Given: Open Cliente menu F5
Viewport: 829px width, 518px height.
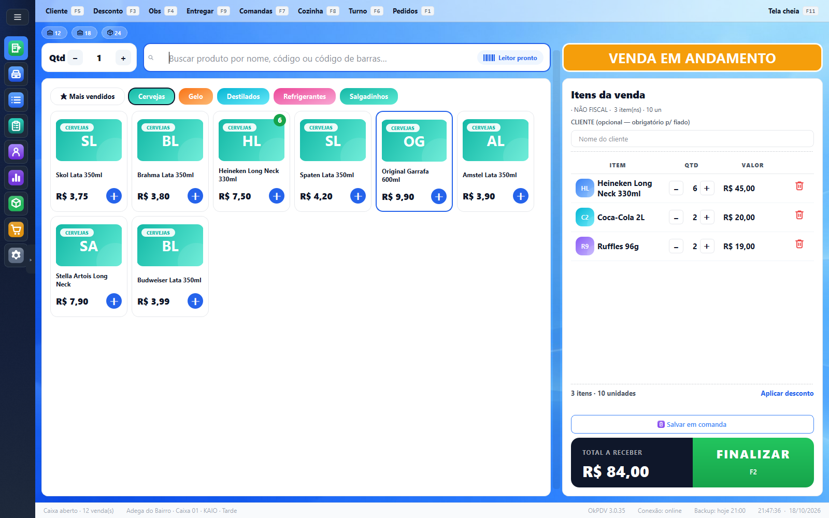Looking at the screenshot, I should tap(64, 11).
